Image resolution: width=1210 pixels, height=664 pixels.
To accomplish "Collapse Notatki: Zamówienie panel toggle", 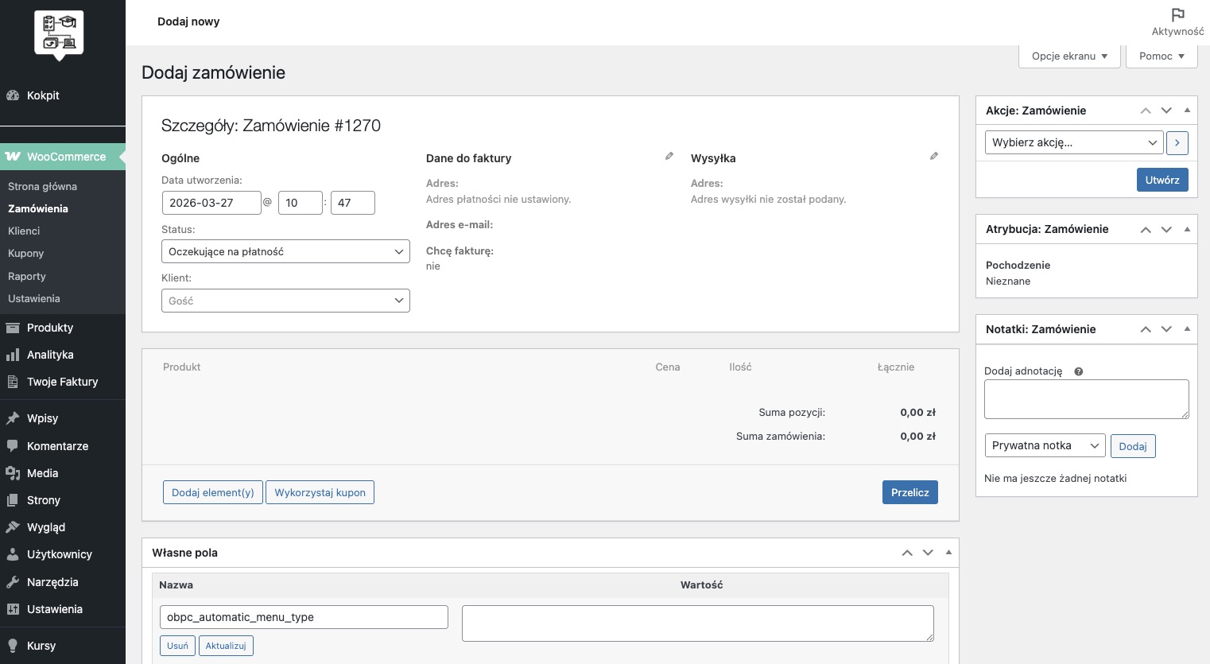I will click(1187, 329).
